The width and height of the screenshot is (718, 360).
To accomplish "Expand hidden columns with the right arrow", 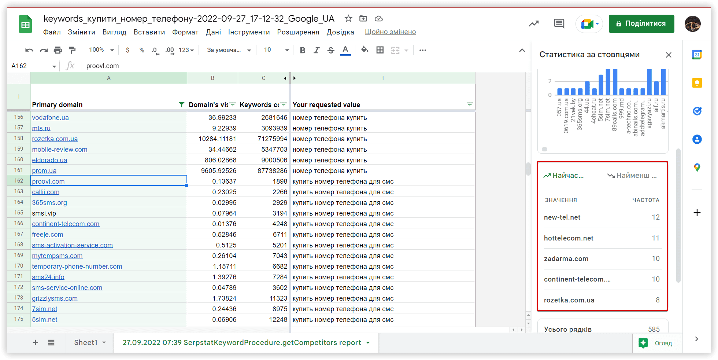I will point(295,78).
